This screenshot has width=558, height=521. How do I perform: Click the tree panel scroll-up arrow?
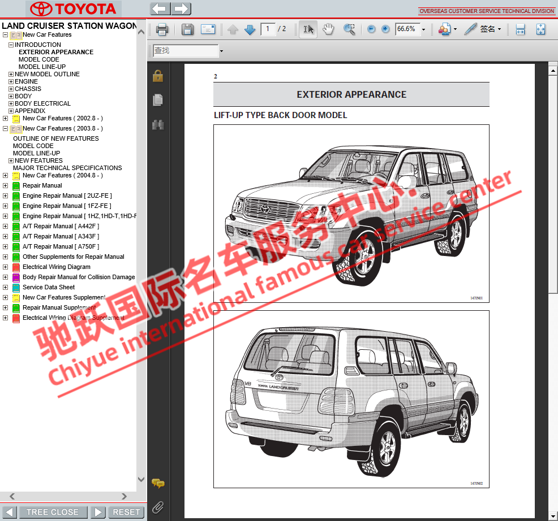pyautogui.click(x=141, y=32)
